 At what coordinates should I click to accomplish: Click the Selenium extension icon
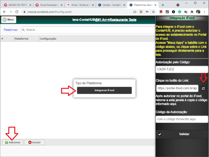click(167, 12)
